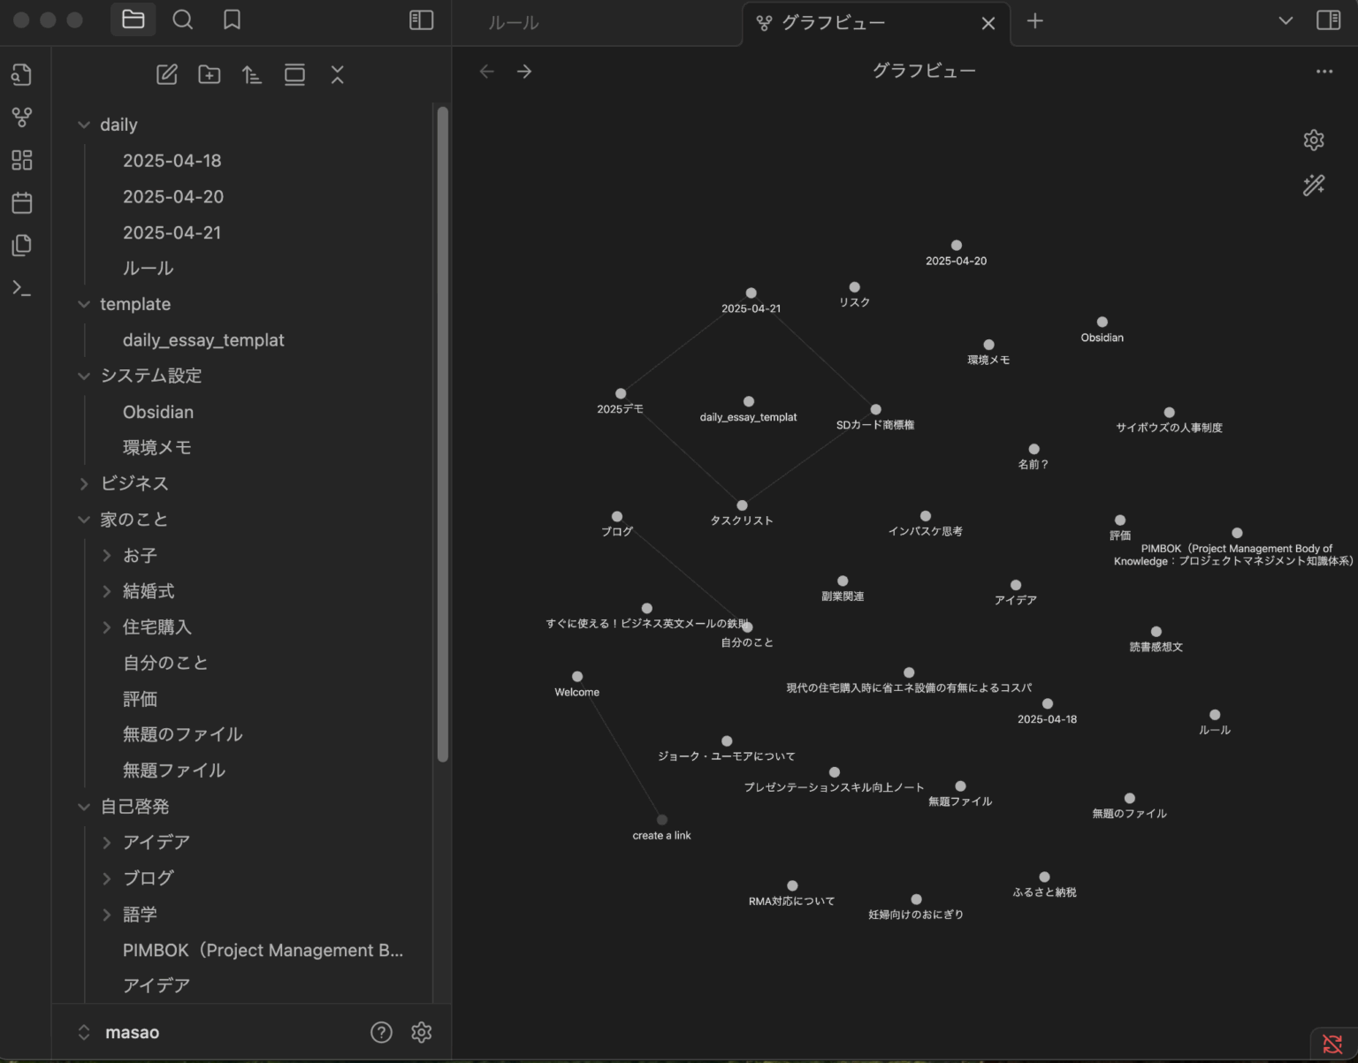This screenshot has height=1063, width=1358.
Task: Expand the お子 folder
Action: (x=106, y=555)
